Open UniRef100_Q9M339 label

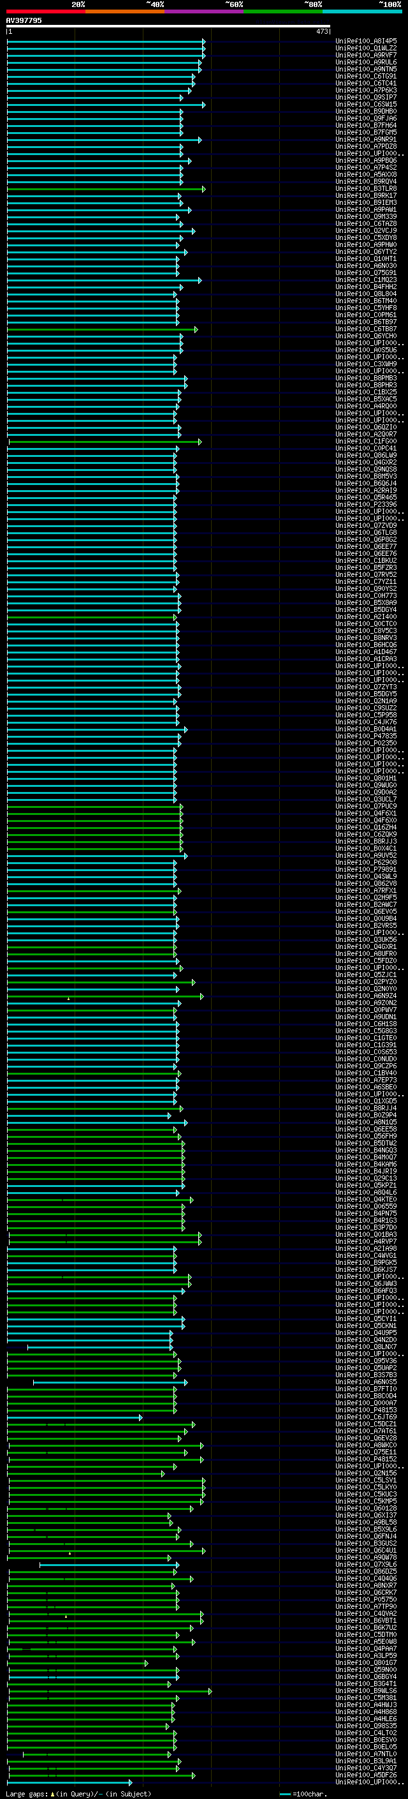pyautogui.click(x=366, y=216)
